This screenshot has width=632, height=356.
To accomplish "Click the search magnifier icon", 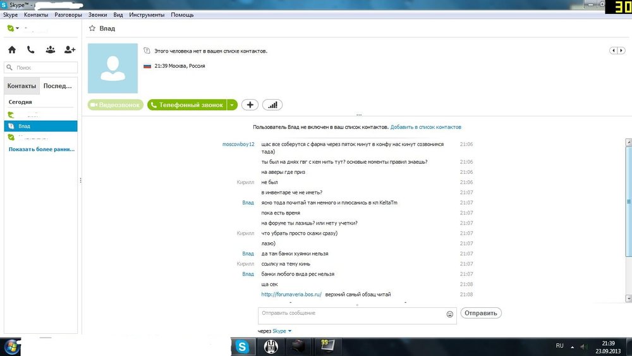I will coord(9,67).
